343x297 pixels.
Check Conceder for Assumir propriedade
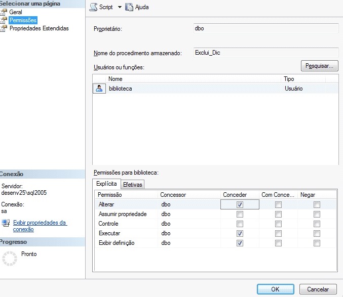point(240,214)
